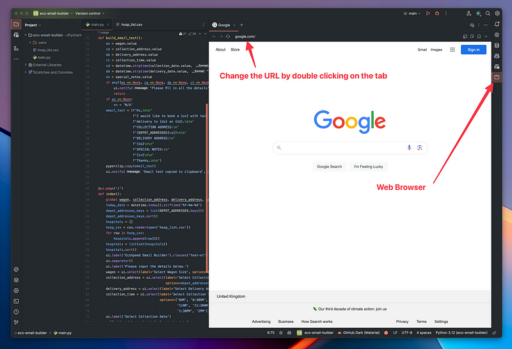Open the Gmail link
Viewport: 512px width, 349px height.
click(x=422, y=50)
